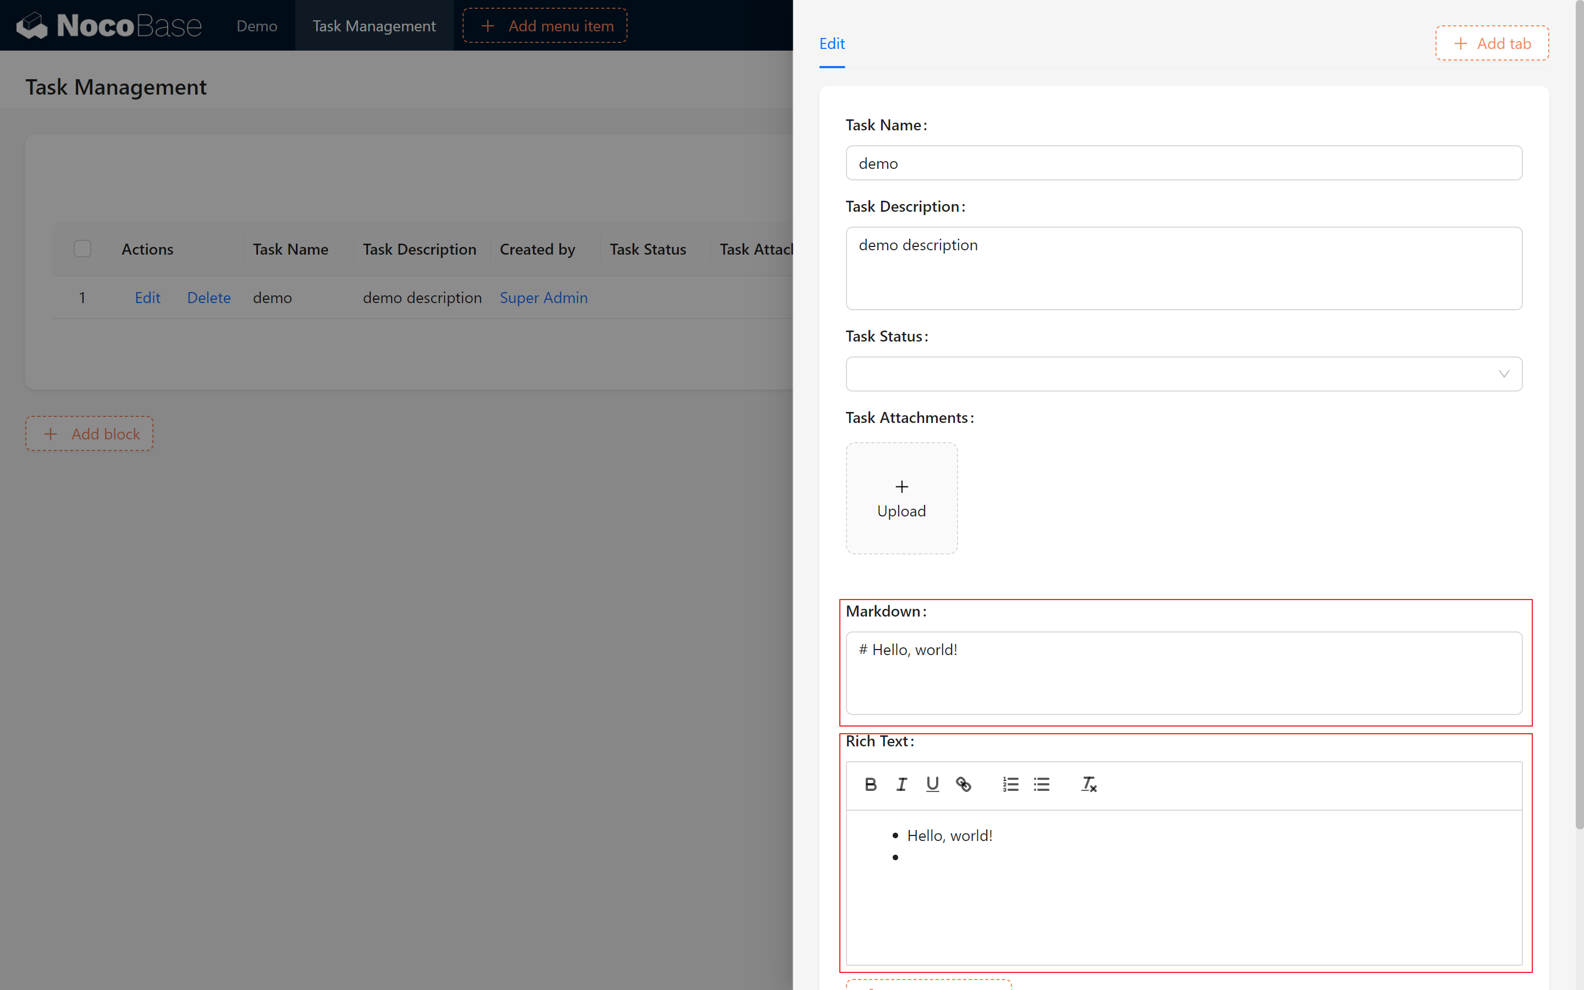
Task: Open the Super Admin link
Action: point(543,297)
